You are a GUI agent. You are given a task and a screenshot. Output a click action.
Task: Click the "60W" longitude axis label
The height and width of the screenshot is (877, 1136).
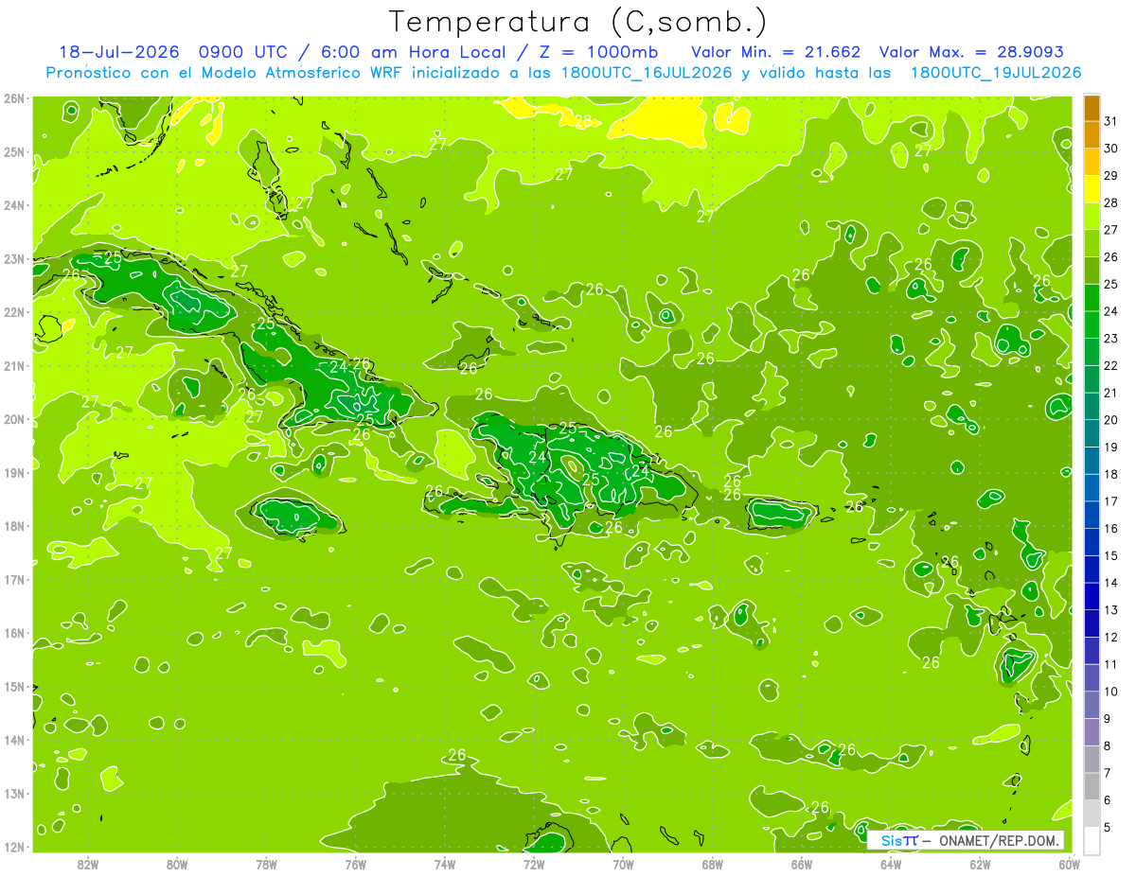pyautogui.click(x=1069, y=864)
